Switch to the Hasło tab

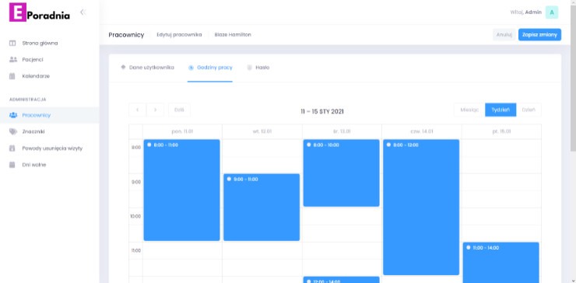pyautogui.click(x=258, y=68)
